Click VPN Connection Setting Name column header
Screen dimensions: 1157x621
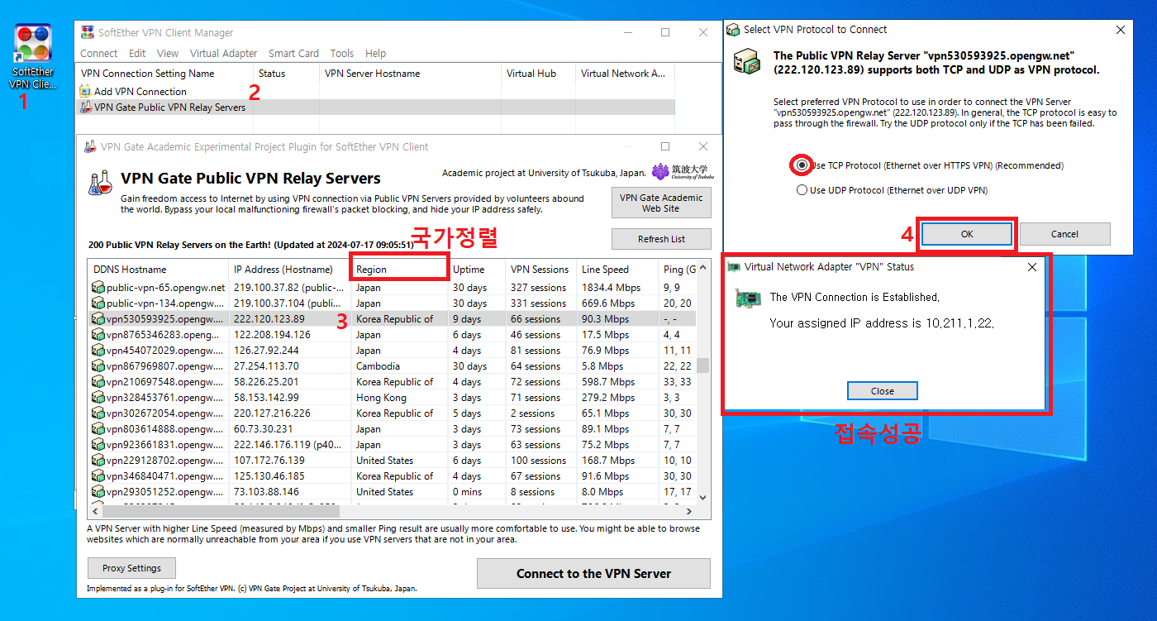point(164,74)
